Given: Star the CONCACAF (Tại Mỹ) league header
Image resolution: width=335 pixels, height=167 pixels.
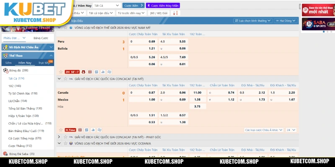Looking at the screenshot, I should click(x=66, y=79).
